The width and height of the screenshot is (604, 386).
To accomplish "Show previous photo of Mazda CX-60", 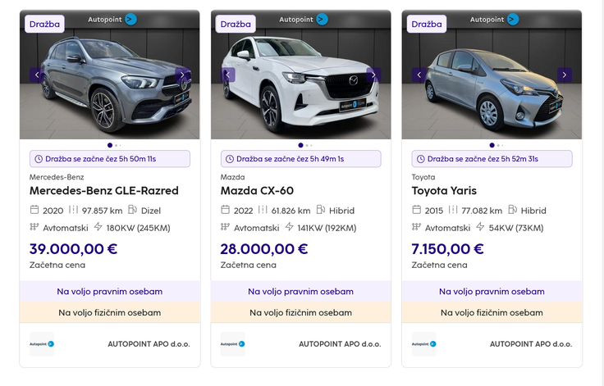I will click(227, 75).
